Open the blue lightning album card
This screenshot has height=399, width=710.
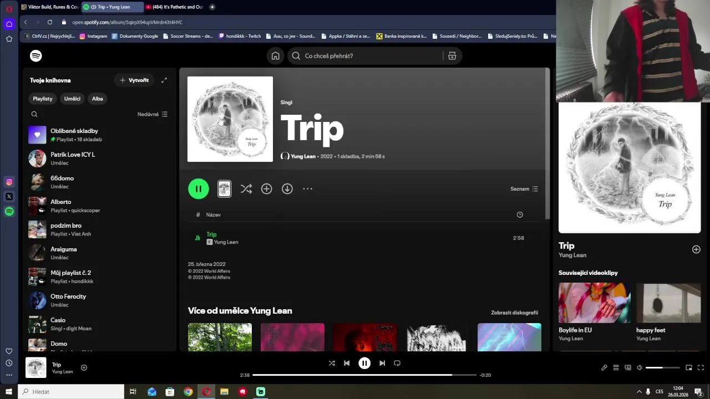pos(509,337)
